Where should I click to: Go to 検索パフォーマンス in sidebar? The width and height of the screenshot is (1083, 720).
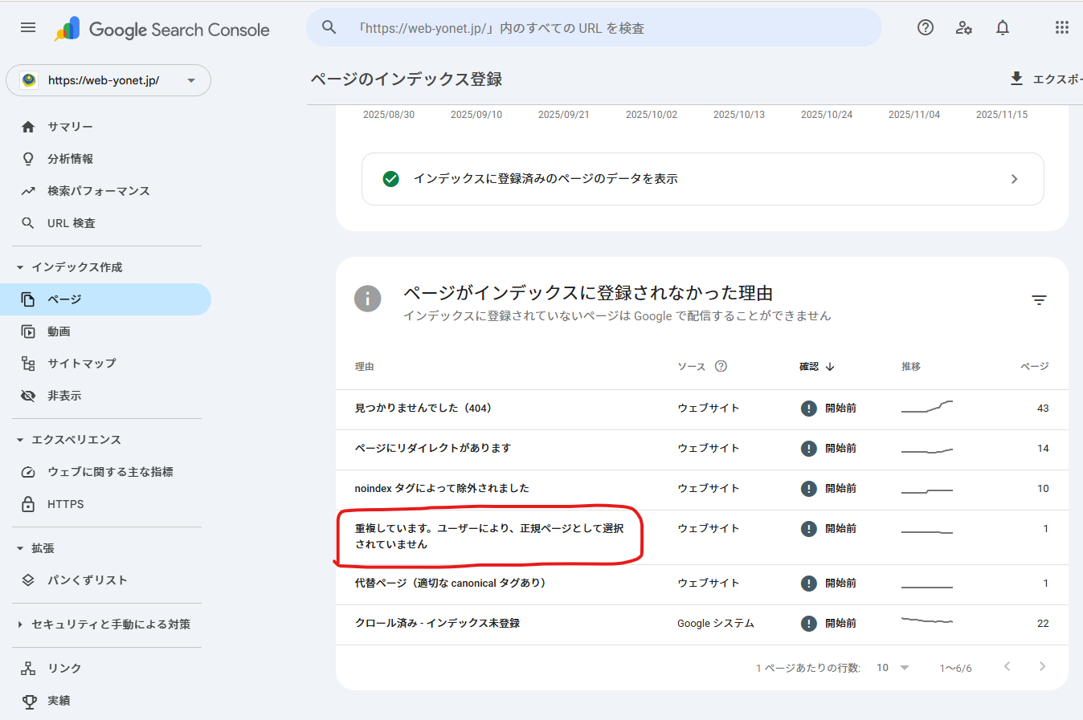(x=98, y=191)
